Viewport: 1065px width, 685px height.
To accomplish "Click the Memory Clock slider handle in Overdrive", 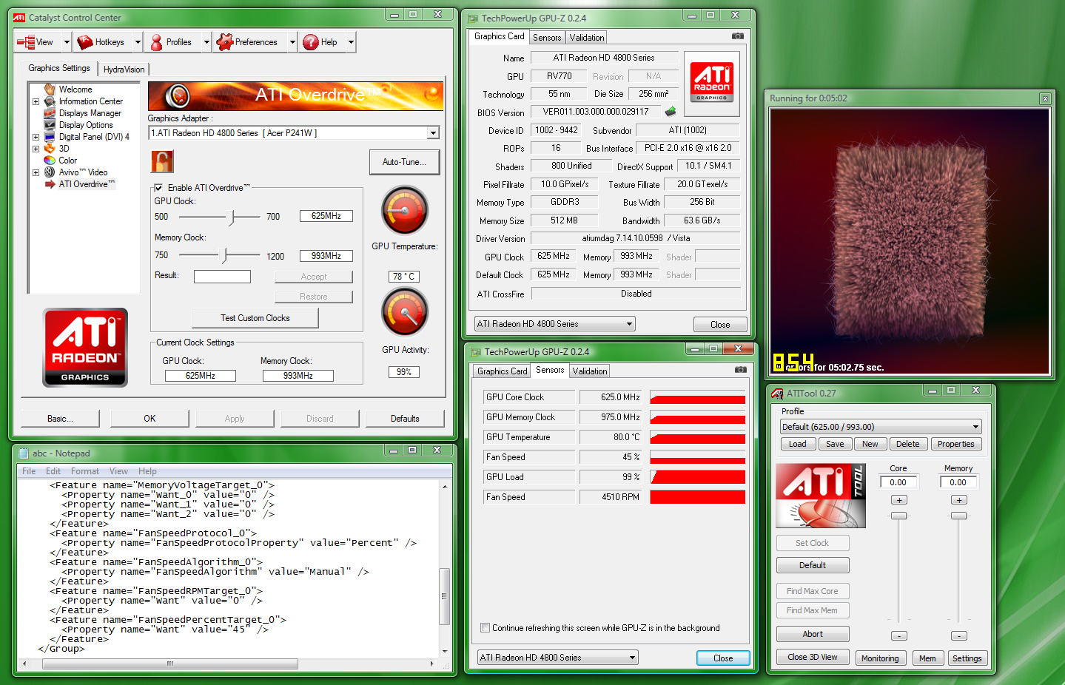I will coord(224,255).
